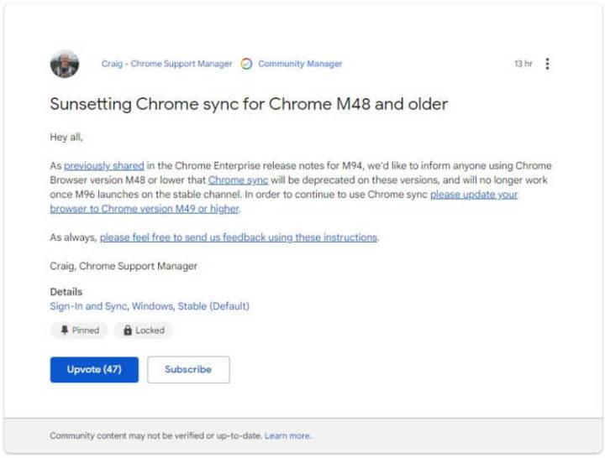The height and width of the screenshot is (458, 605).
Task: Open the 'previously shared' link
Action: [104, 165]
